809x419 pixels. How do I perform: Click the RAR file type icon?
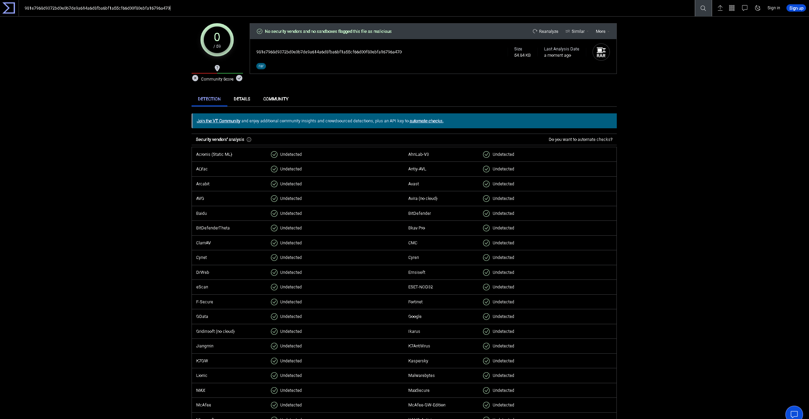pos(601,52)
